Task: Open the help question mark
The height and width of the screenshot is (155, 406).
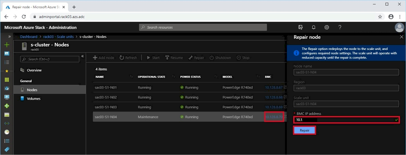Action: click(340, 27)
